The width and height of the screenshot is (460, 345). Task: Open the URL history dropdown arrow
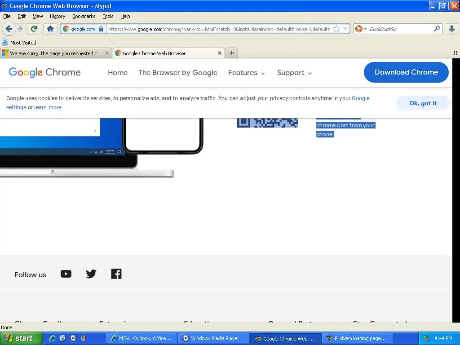pyautogui.click(x=345, y=29)
